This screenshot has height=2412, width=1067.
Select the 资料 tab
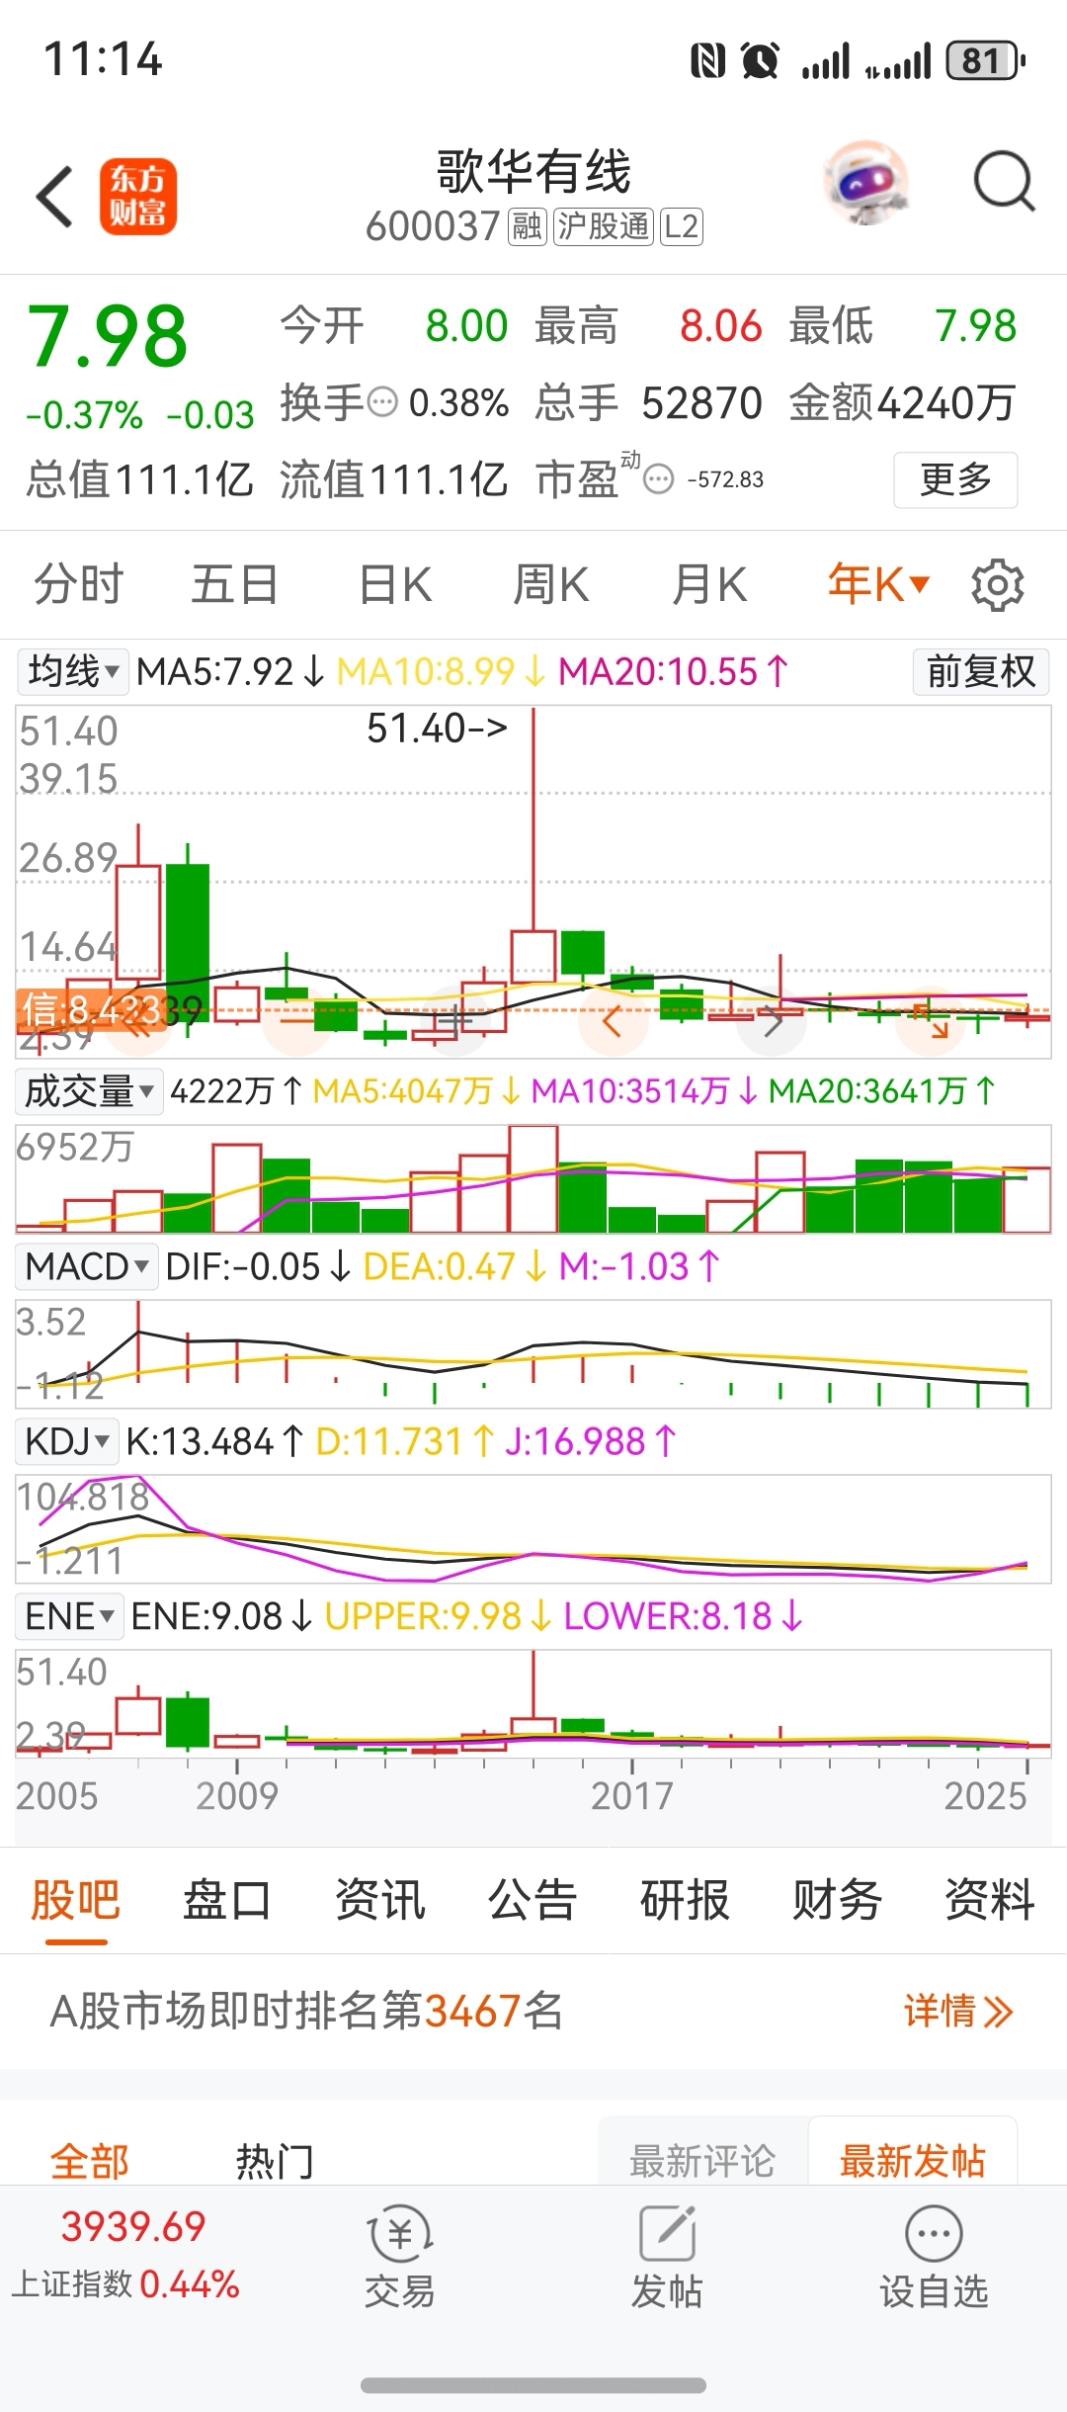coord(989,1899)
